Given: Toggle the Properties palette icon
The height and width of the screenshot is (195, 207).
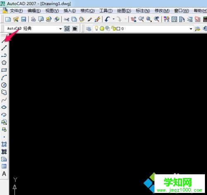Looking at the screenshot, I should pos(166,19).
